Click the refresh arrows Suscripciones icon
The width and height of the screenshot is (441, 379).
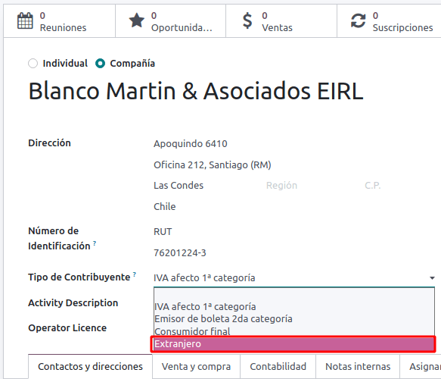click(358, 21)
